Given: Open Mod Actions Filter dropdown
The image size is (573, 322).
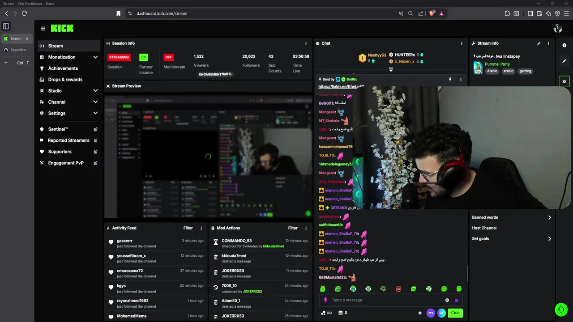Looking at the screenshot, I should (x=293, y=228).
